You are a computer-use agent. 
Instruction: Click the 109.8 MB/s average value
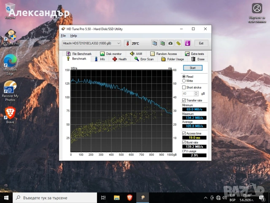[194, 126]
